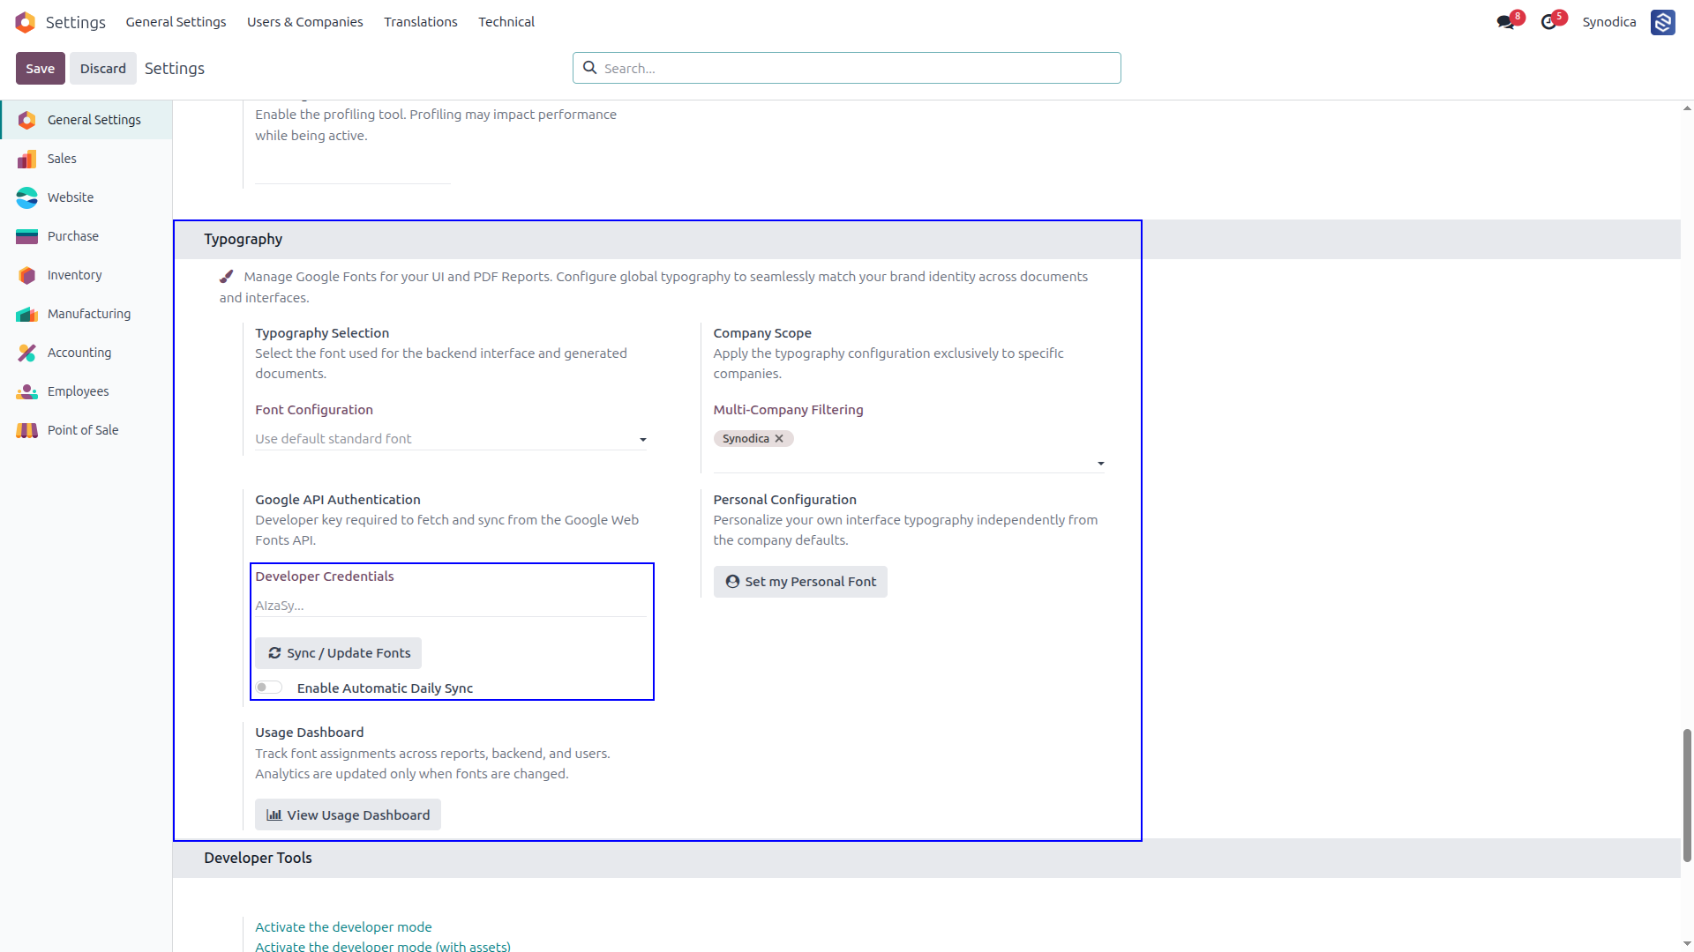Open the Users & Companies menu
This screenshot has height=952, width=1694.
coord(304,22)
